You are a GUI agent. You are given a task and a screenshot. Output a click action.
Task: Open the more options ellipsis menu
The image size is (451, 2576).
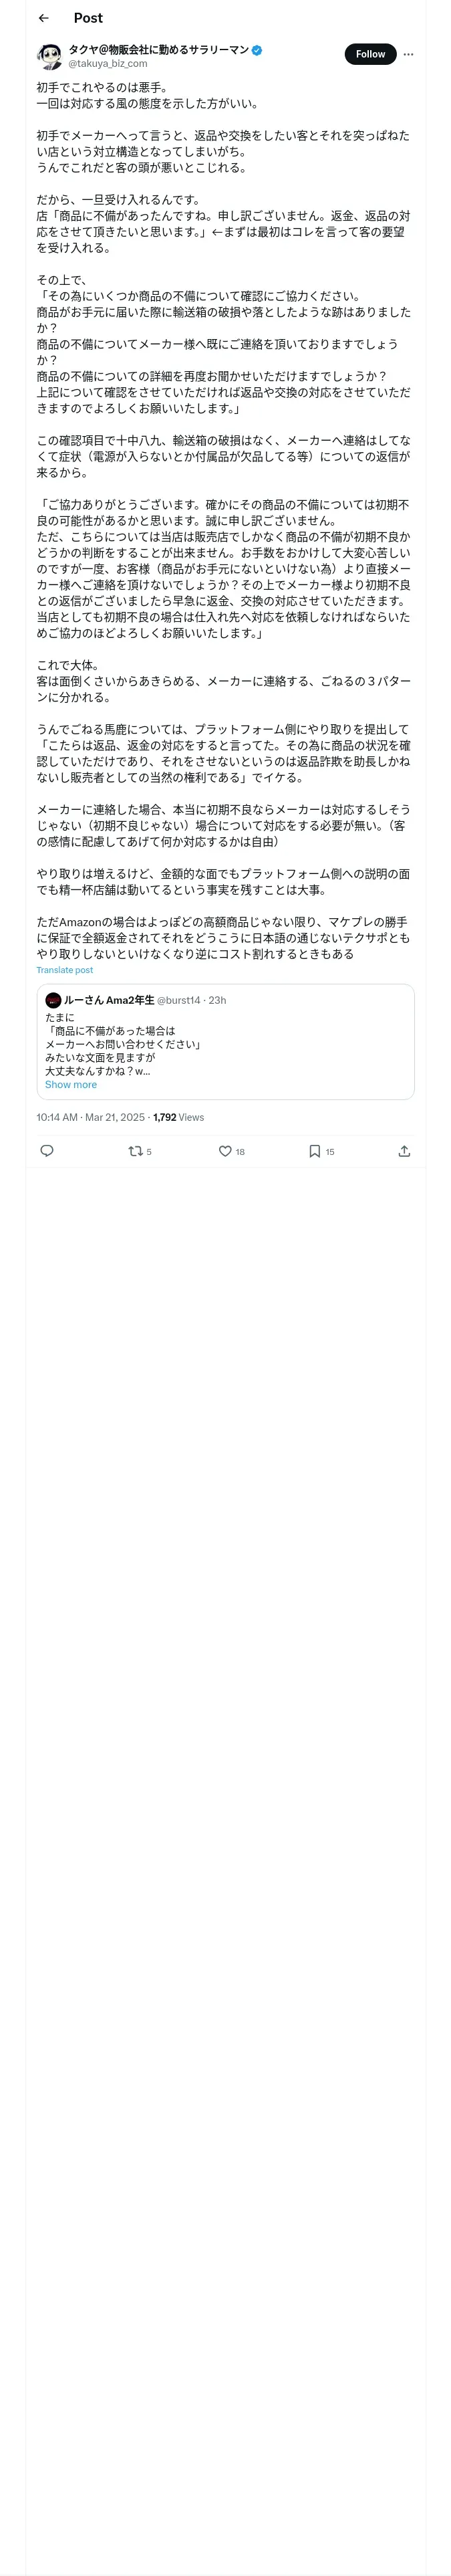click(x=408, y=54)
